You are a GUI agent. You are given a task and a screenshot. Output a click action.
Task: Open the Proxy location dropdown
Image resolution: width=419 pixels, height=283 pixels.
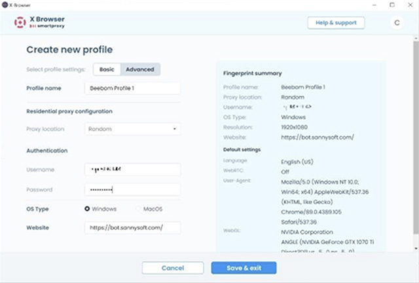[132, 129]
